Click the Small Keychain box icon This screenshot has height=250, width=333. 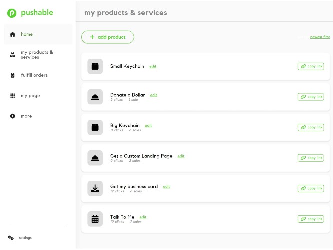coord(95,66)
